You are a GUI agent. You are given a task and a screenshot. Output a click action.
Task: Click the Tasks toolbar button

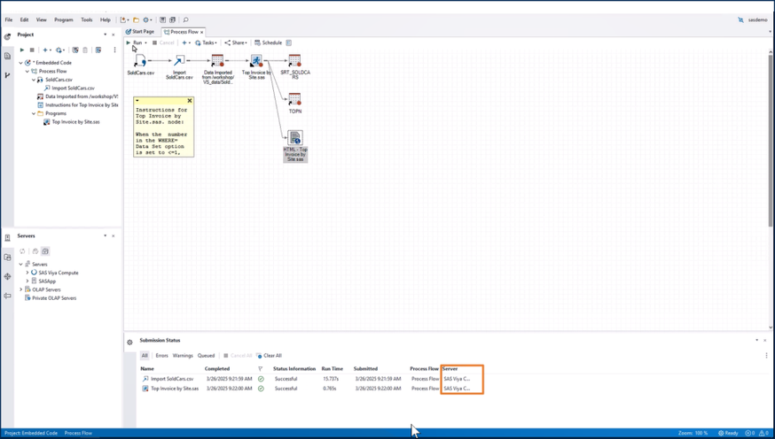click(206, 42)
